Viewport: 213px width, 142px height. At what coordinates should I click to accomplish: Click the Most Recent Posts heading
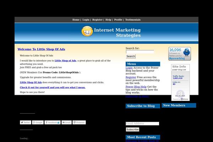[x=143, y=137]
